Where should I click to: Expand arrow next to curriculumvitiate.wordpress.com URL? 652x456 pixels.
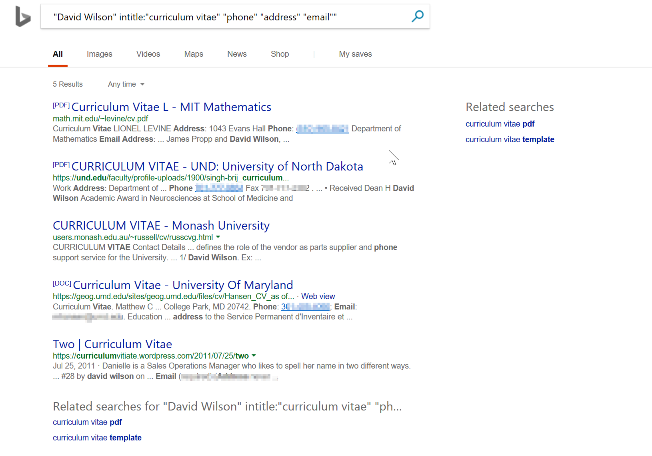coord(254,355)
